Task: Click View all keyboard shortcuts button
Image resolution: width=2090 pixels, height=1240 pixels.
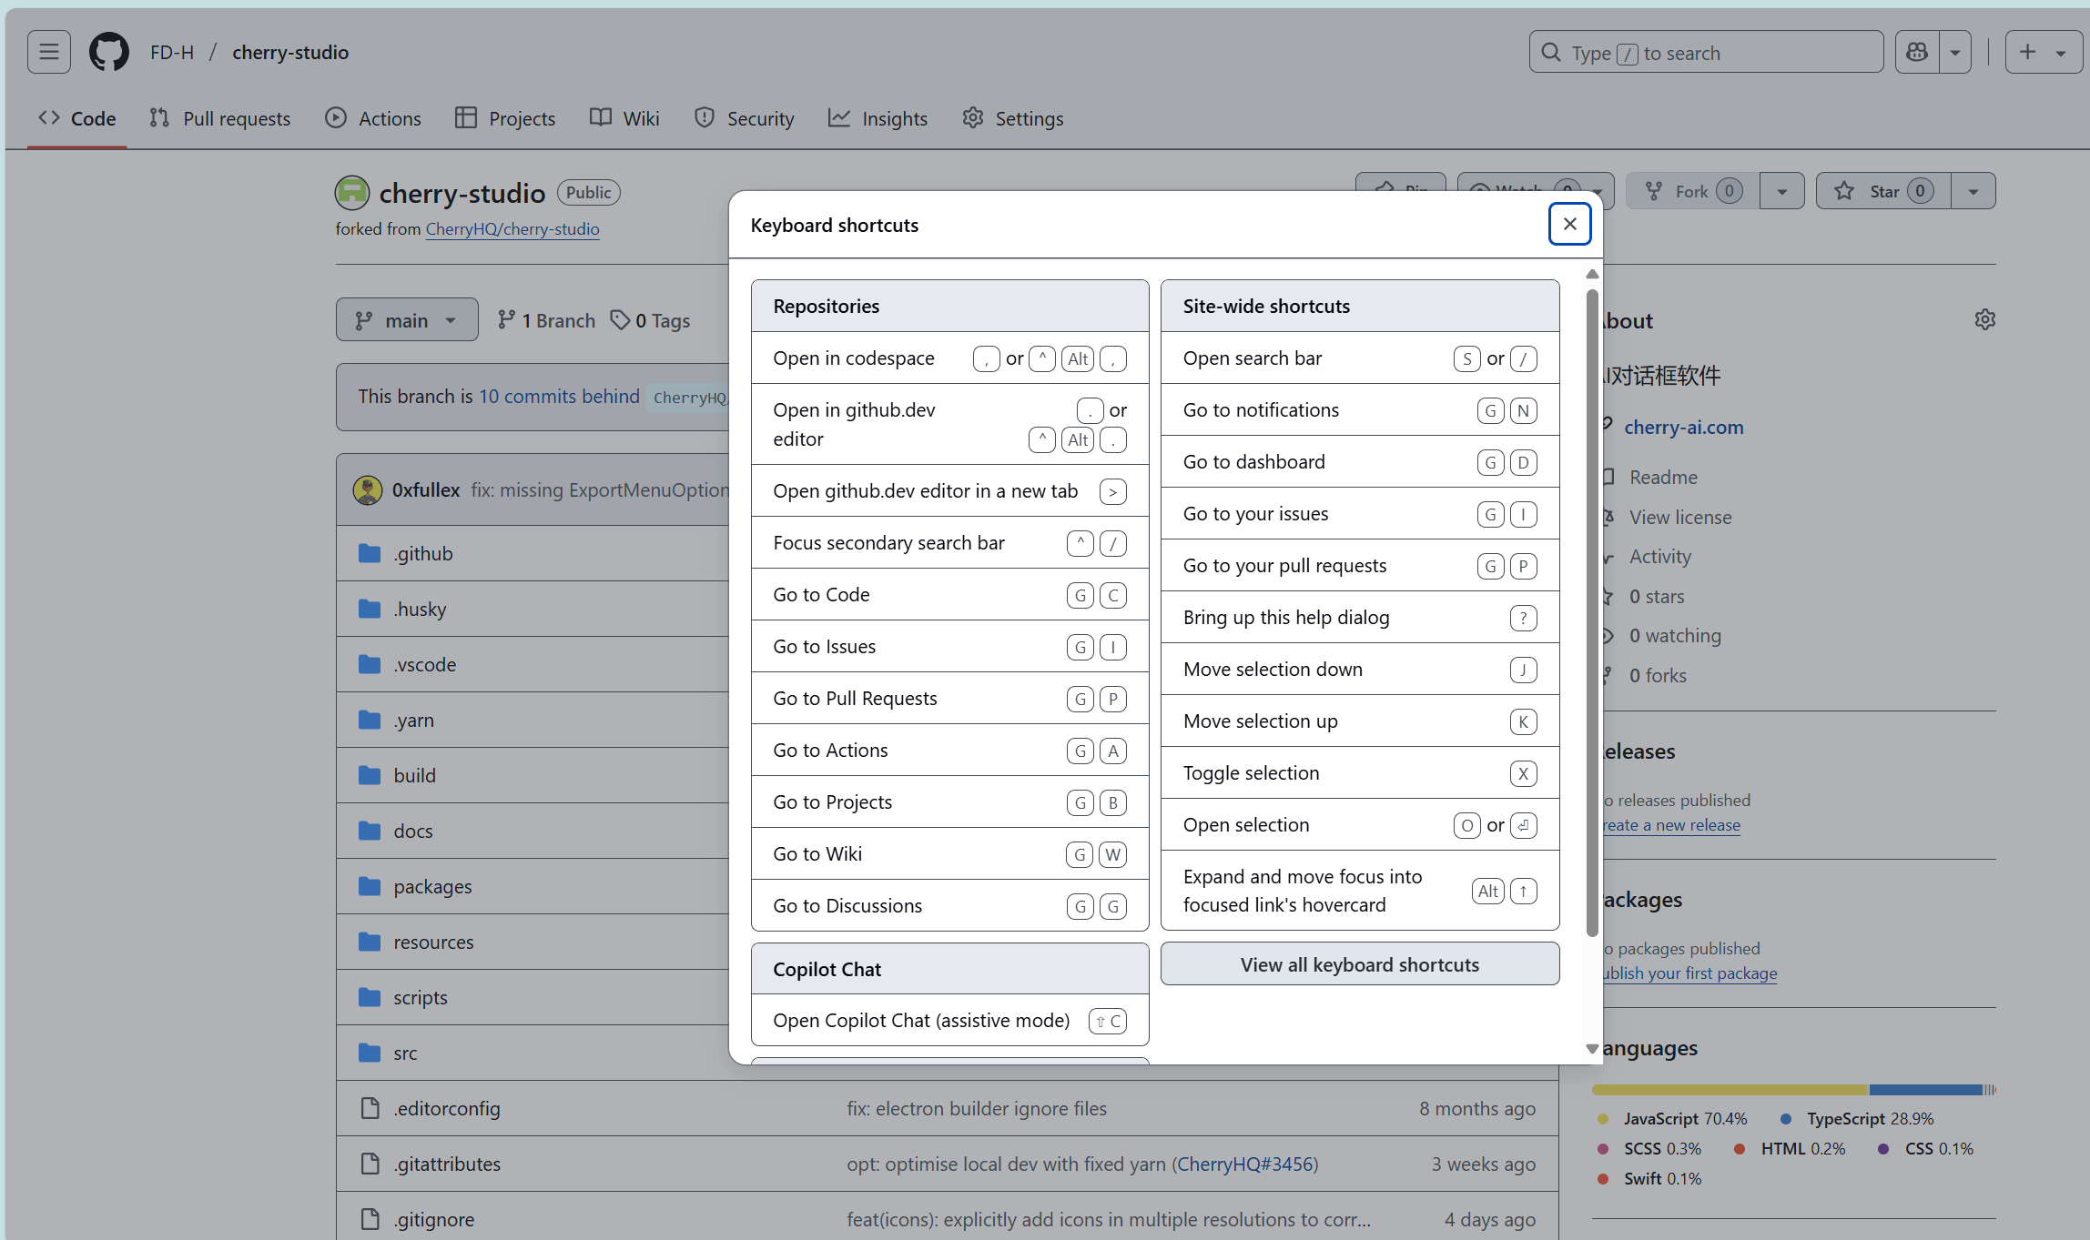Action: tap(1359, 964)
